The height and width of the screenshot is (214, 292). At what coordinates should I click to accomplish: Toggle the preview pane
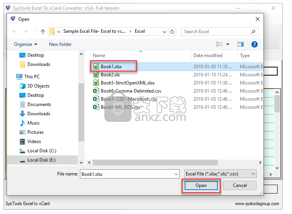(240, 44)
